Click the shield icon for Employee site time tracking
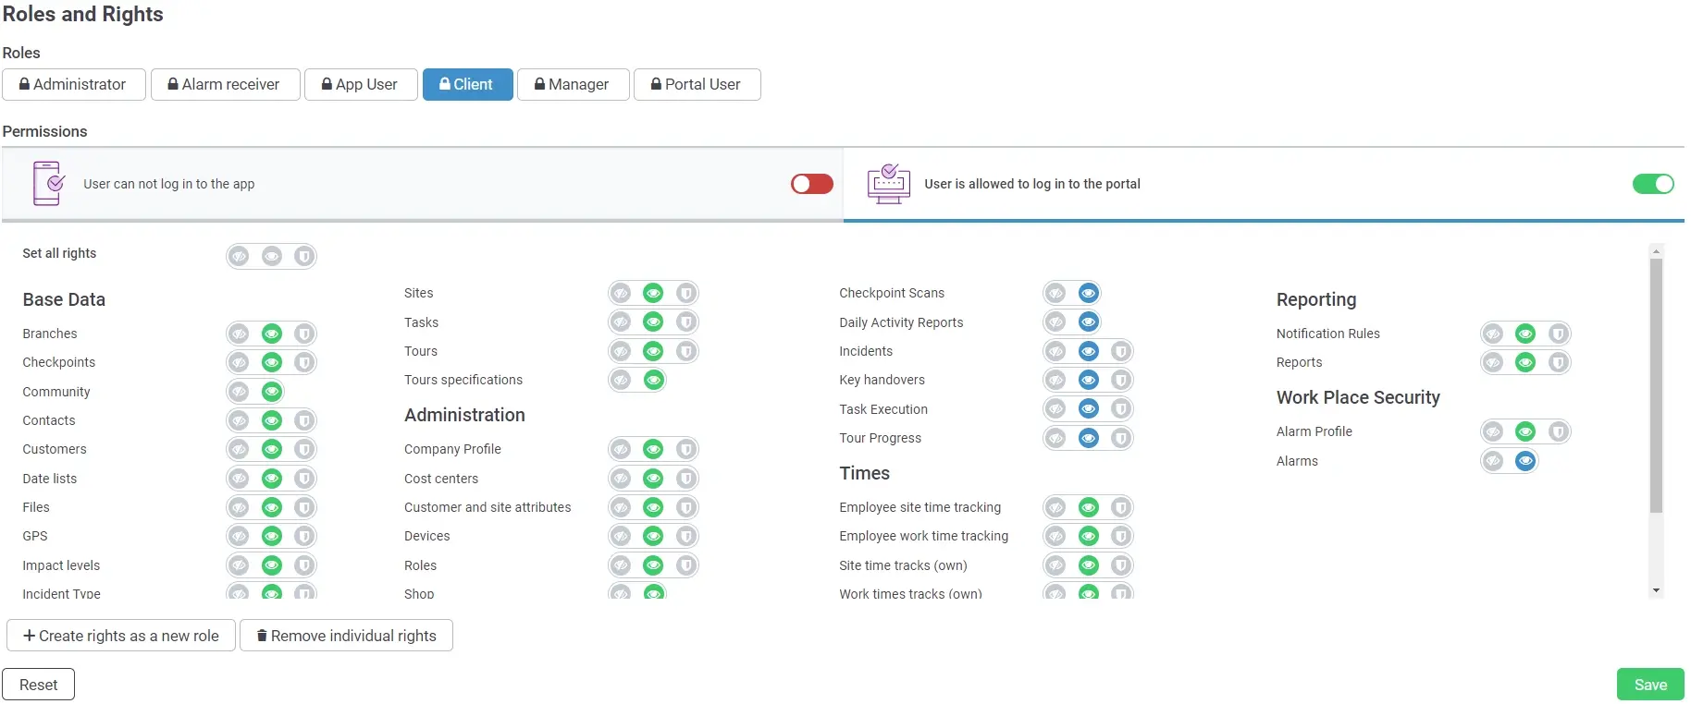 [x=1120, y=507]
